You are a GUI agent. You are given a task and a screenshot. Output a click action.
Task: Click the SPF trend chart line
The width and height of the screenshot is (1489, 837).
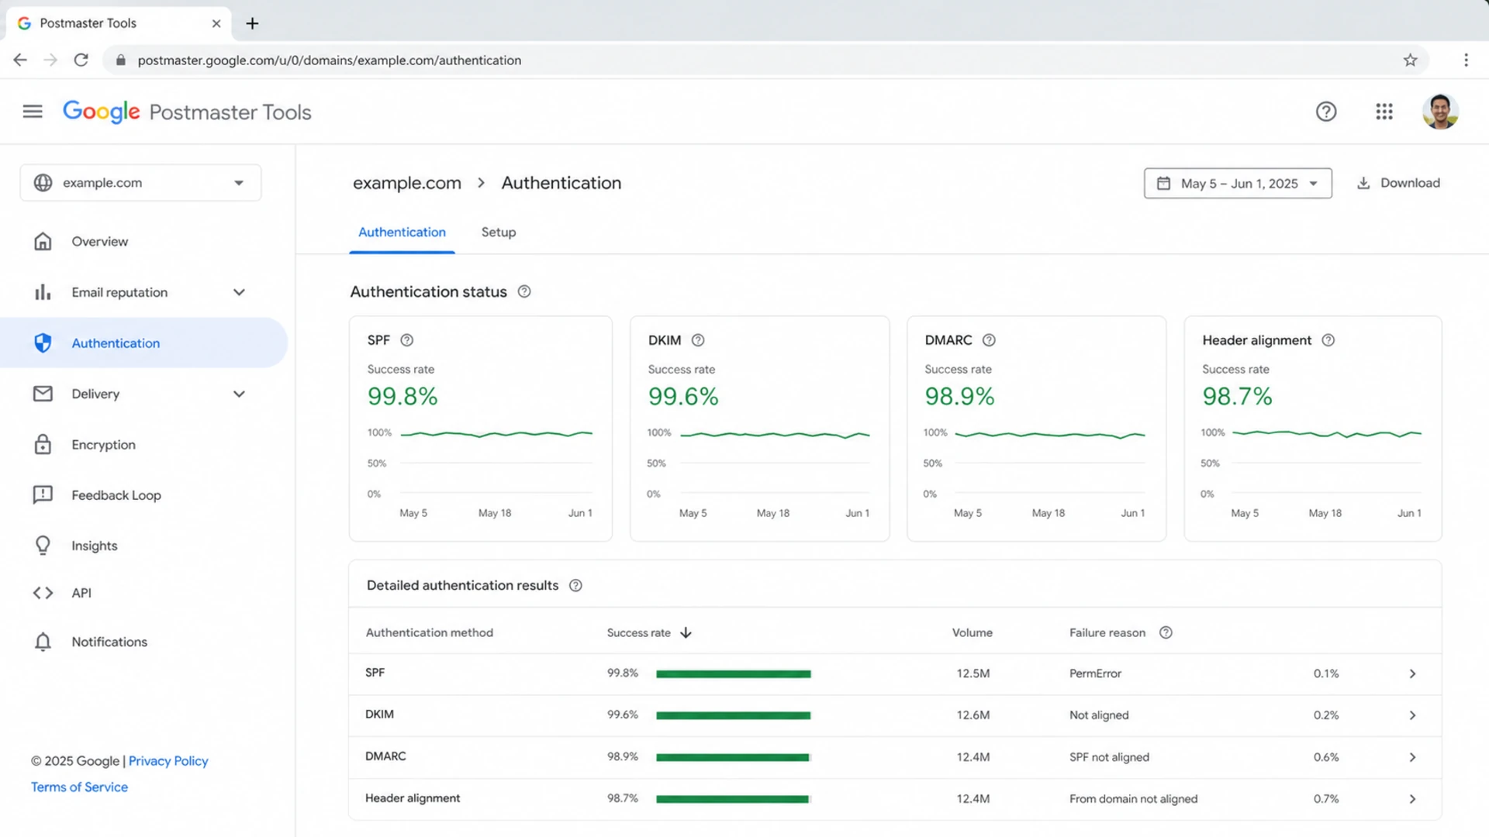496,434
